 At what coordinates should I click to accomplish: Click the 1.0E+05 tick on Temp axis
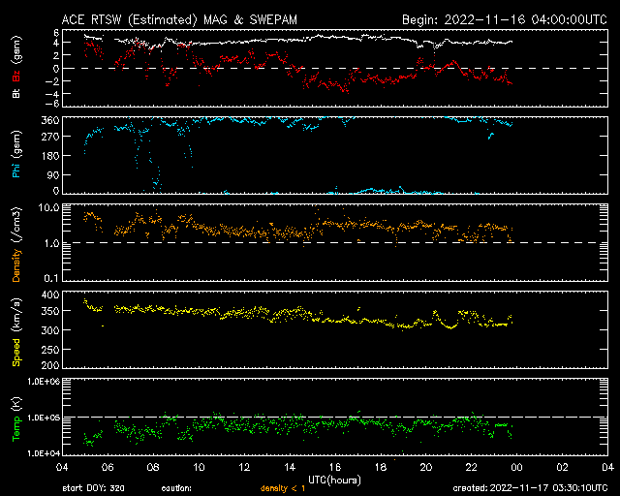pos(44,418)
